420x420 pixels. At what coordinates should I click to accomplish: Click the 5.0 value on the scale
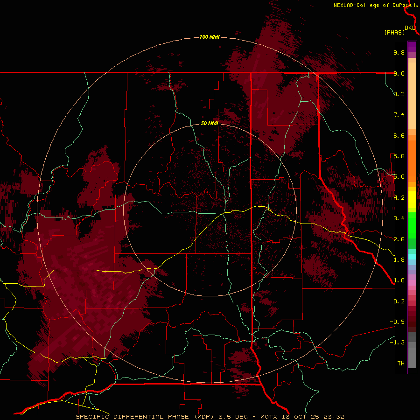point(399,177)
